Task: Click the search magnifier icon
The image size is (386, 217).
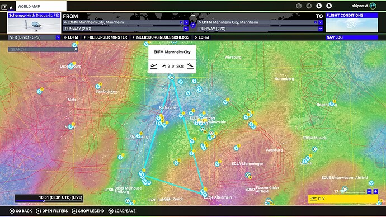Action: (76, 49)
